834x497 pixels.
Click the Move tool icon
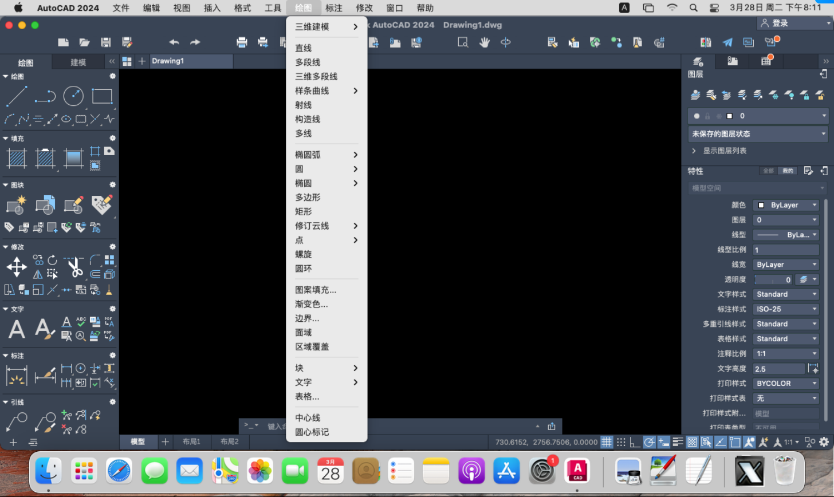pos(17,267)
